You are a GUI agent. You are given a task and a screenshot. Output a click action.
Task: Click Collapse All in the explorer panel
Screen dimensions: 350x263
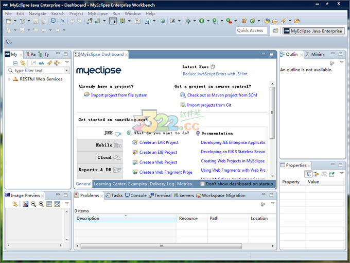click(x=15, y=63)
